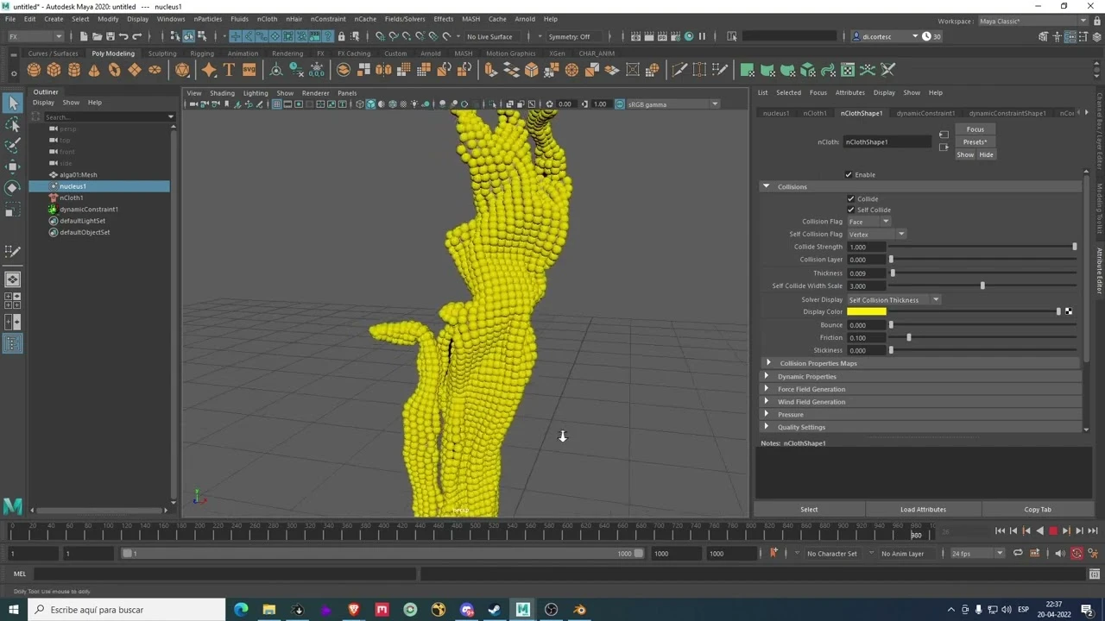The height and width of the screenshot is (621, 1105).
Task: Create a polygon cone from the shelf
Action: 94,70
